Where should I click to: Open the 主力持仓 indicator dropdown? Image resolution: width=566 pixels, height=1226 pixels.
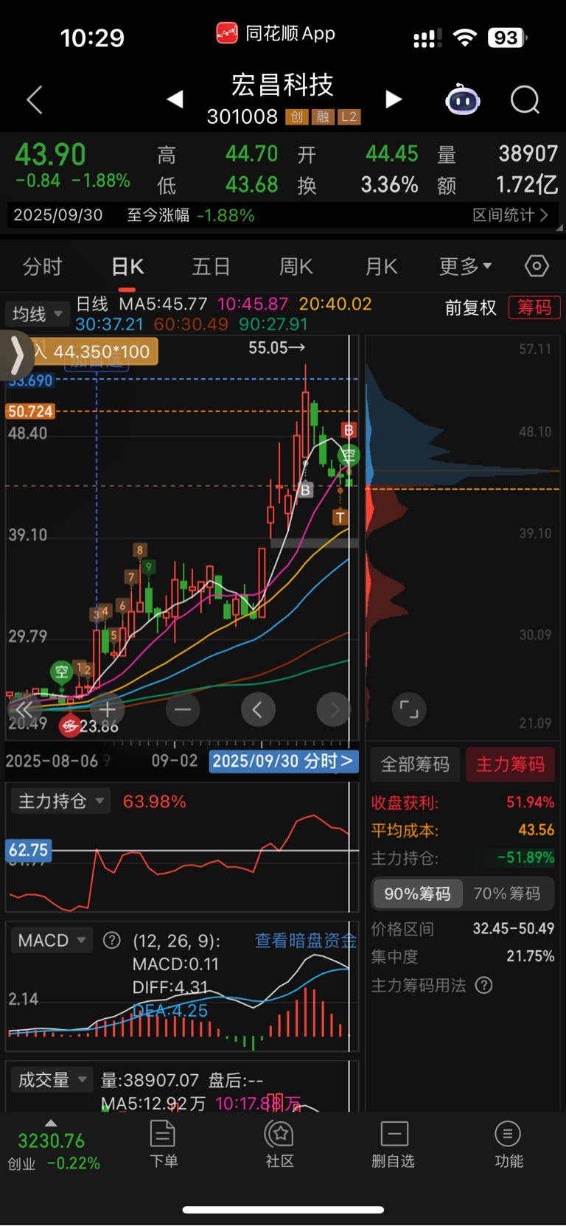[x=60, y=801]
